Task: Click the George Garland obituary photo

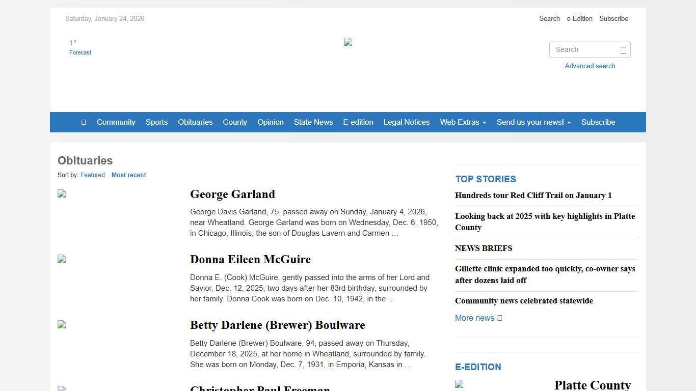Action: pos(62,194)
